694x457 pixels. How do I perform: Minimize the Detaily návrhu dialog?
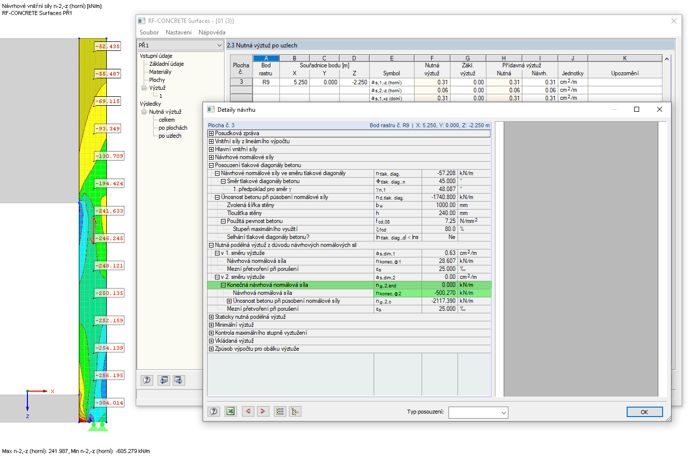tap(614, 109)
